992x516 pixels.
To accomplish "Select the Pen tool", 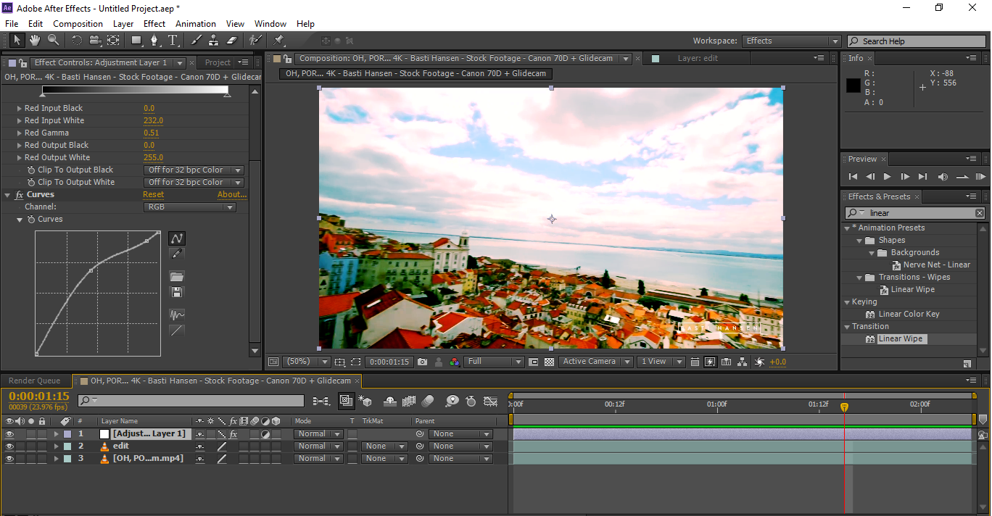I will (x=154, y=41).
